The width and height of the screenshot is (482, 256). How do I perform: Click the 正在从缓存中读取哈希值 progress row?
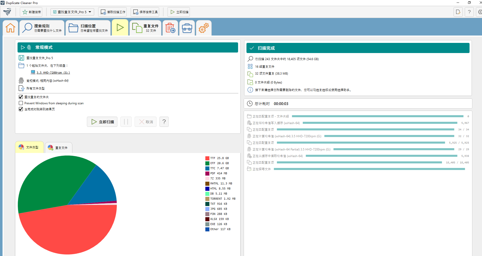[x=358, y=156]
